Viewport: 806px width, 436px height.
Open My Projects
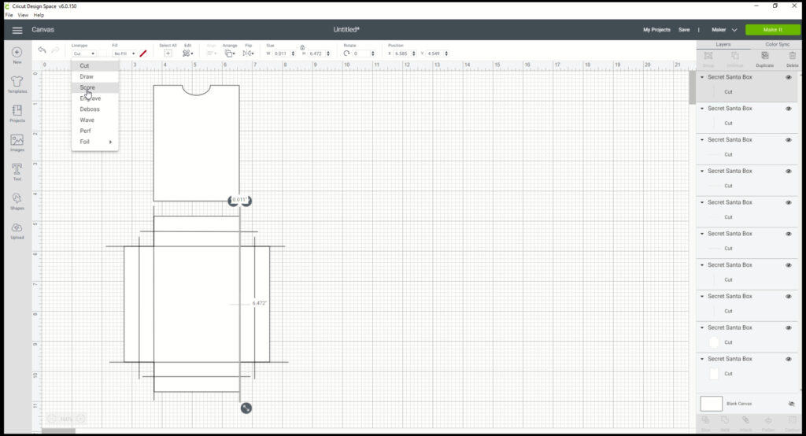pyautogui.click(x=656, y=30)
